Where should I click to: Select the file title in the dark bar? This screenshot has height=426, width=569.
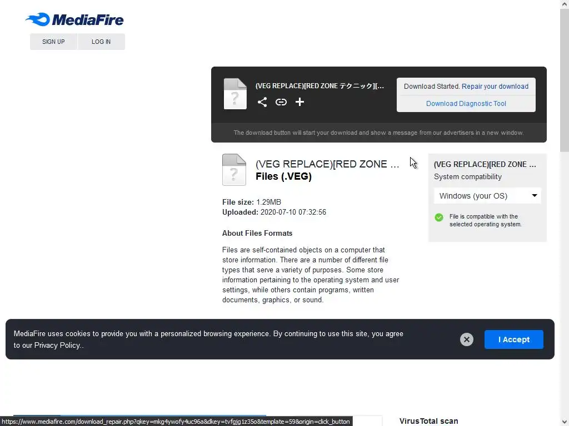point(320,86)
